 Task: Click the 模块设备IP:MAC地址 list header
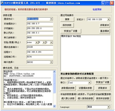(71, 36)
